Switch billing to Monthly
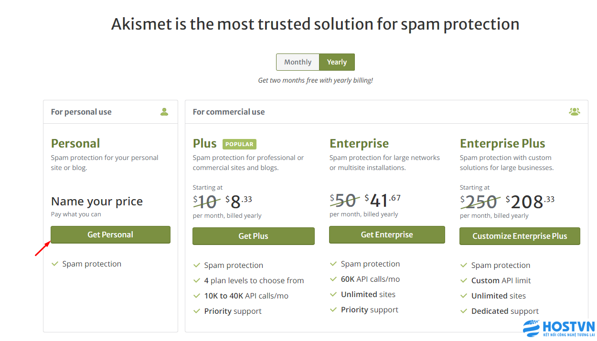This screenshot has width=597, height=341. click(x=298, y=62)
